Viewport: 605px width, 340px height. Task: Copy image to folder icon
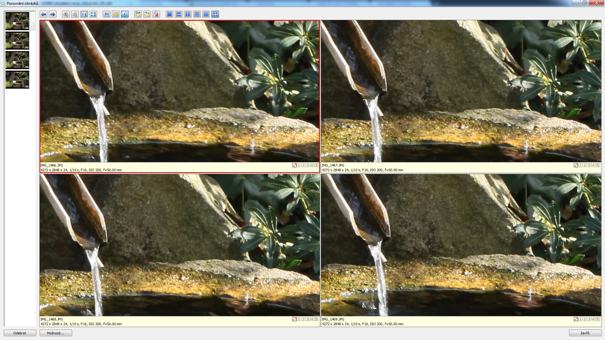click(x=138, y=14)
